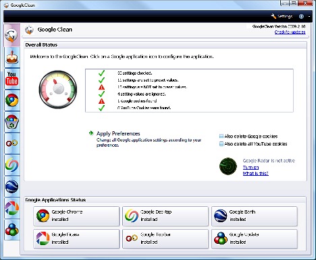Click the 'settings checked' status text

(134, 73)
